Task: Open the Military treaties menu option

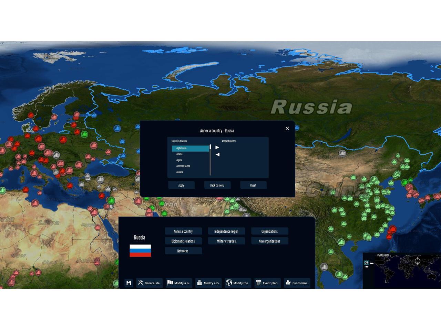Action: point(226,241)
